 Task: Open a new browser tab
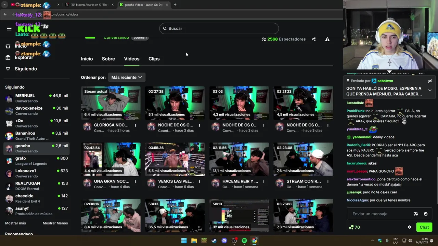[175, 5]
